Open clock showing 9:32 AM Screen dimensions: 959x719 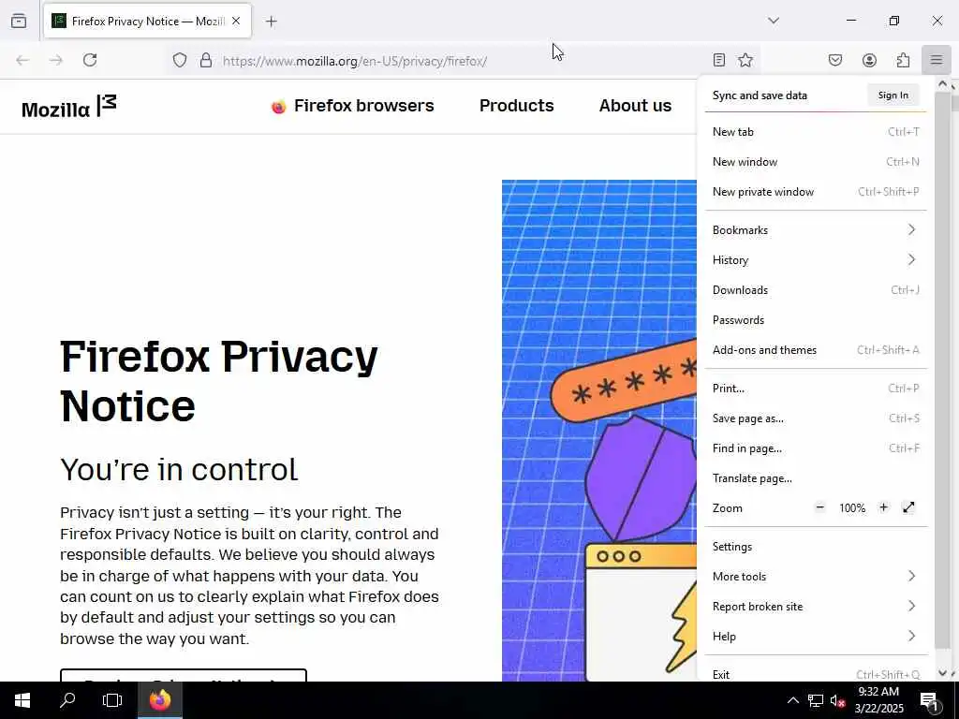pos(878,700)
